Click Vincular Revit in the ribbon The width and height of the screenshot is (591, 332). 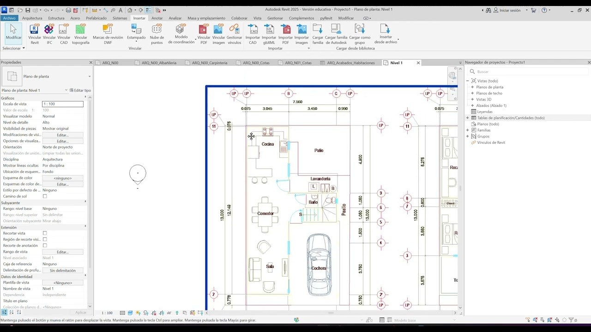[35, 35]
